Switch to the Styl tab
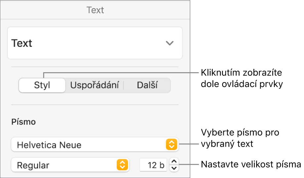304x178 pixels. tap(42, 85)
